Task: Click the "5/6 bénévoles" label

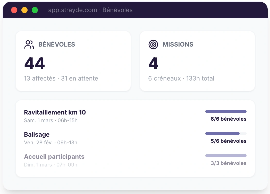Action: point(228,141)
